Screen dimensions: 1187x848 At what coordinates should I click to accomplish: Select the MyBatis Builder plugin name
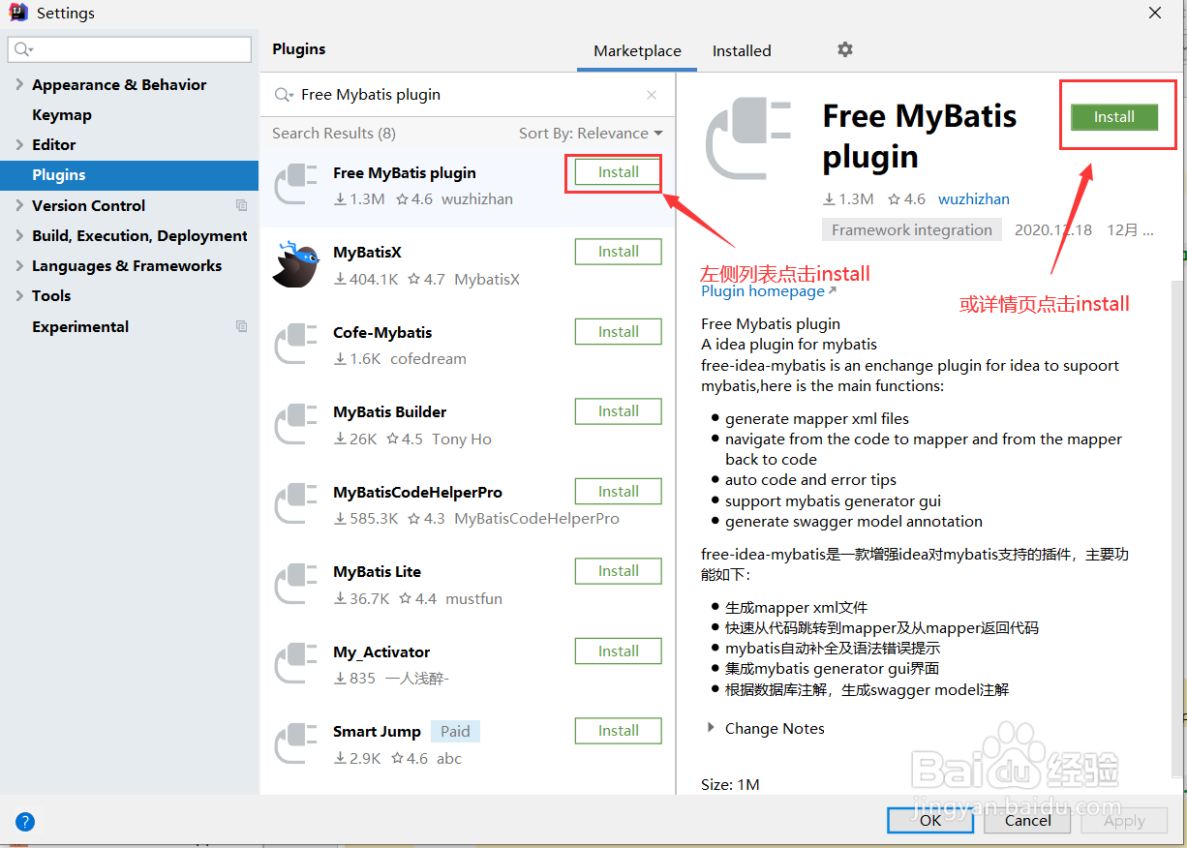click(389, 412)
